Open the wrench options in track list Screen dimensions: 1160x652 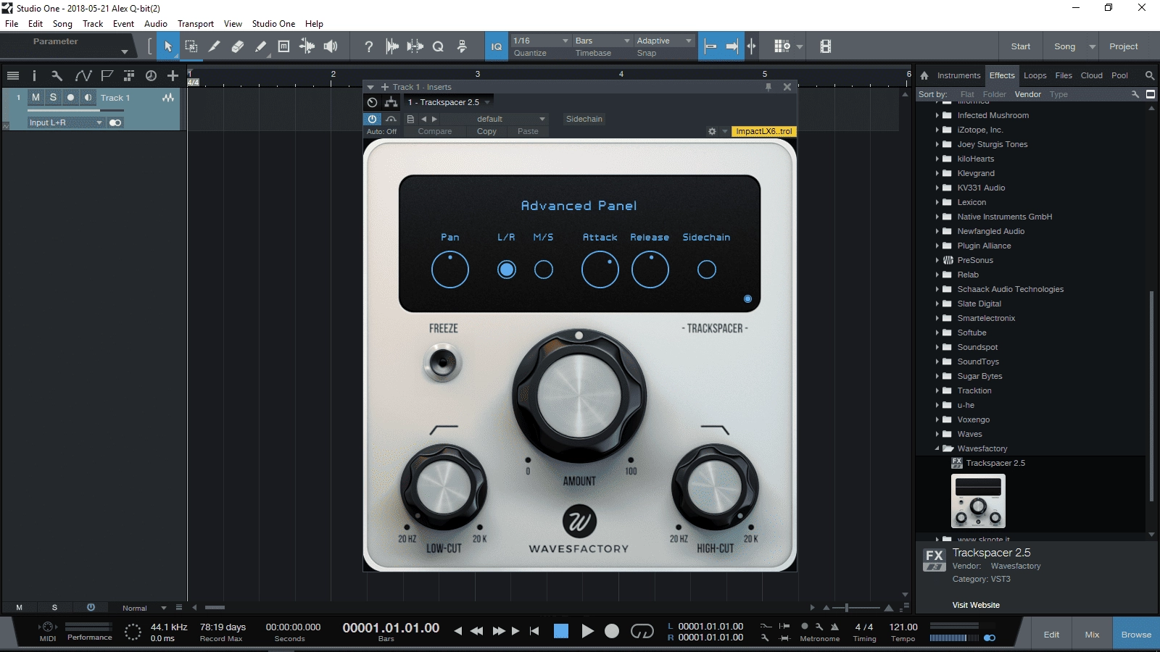pyautogui.click(x=57, y=75)
